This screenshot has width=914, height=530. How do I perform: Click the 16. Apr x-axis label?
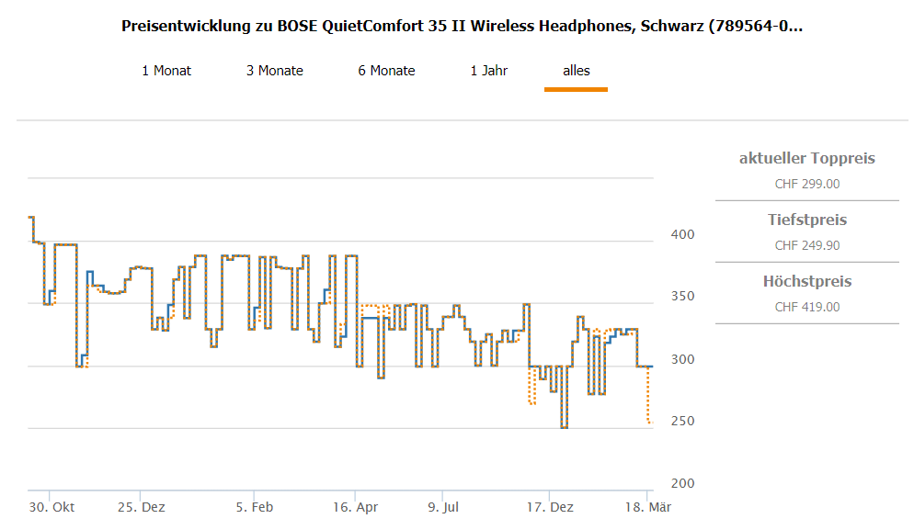[356, 507]
